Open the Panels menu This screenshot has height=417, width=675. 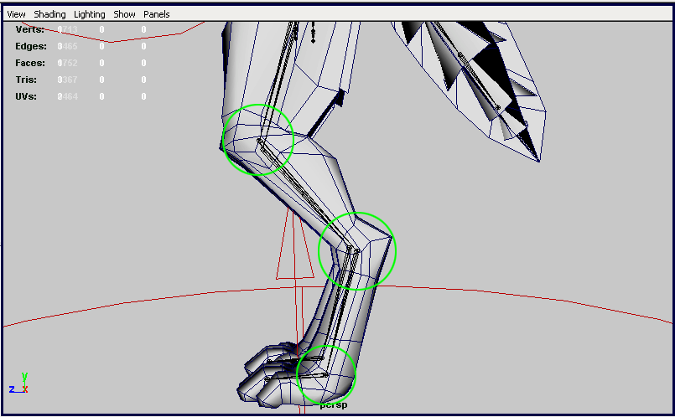pos(156,14)
